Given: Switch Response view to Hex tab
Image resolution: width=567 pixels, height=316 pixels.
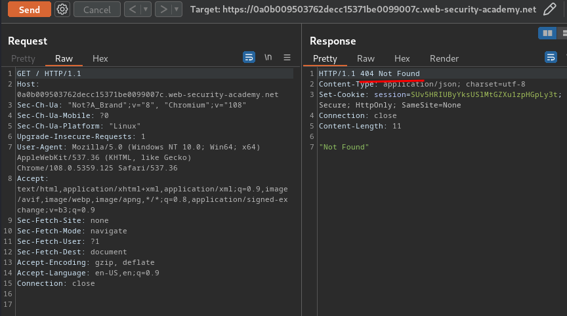Looking at the screenshot, I should click(x=402, y=58).
